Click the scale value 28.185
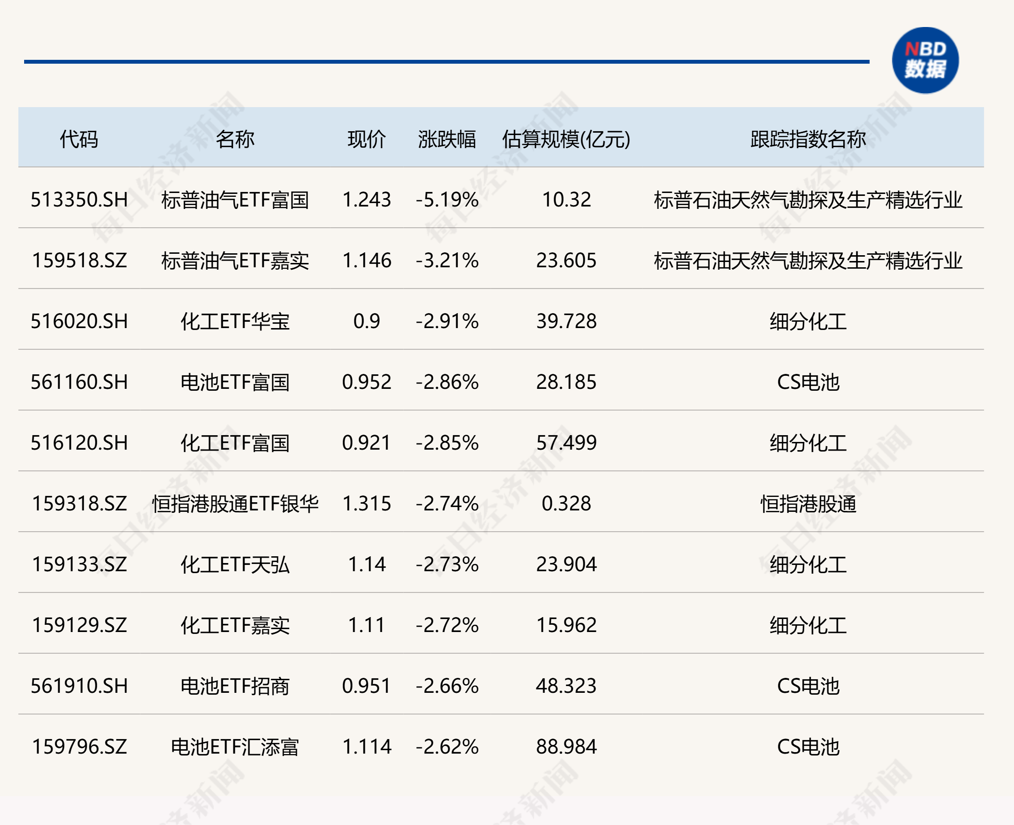1014x825 pixels. pyautogui.click(x=566, y=382)
